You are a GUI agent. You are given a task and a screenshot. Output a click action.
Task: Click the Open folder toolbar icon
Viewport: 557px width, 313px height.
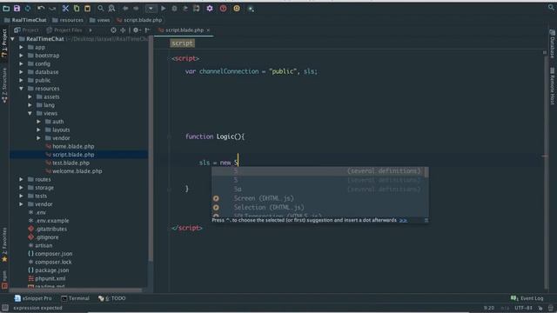click(6, 8)
